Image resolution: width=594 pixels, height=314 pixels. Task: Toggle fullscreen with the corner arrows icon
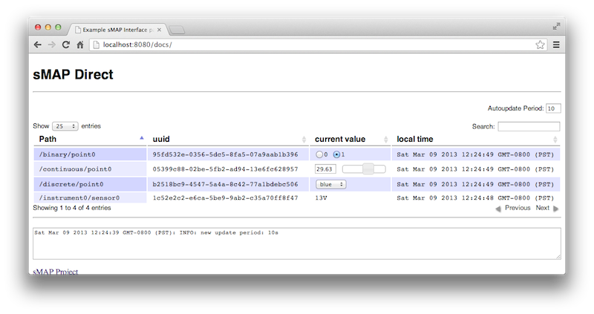point(556,26)
